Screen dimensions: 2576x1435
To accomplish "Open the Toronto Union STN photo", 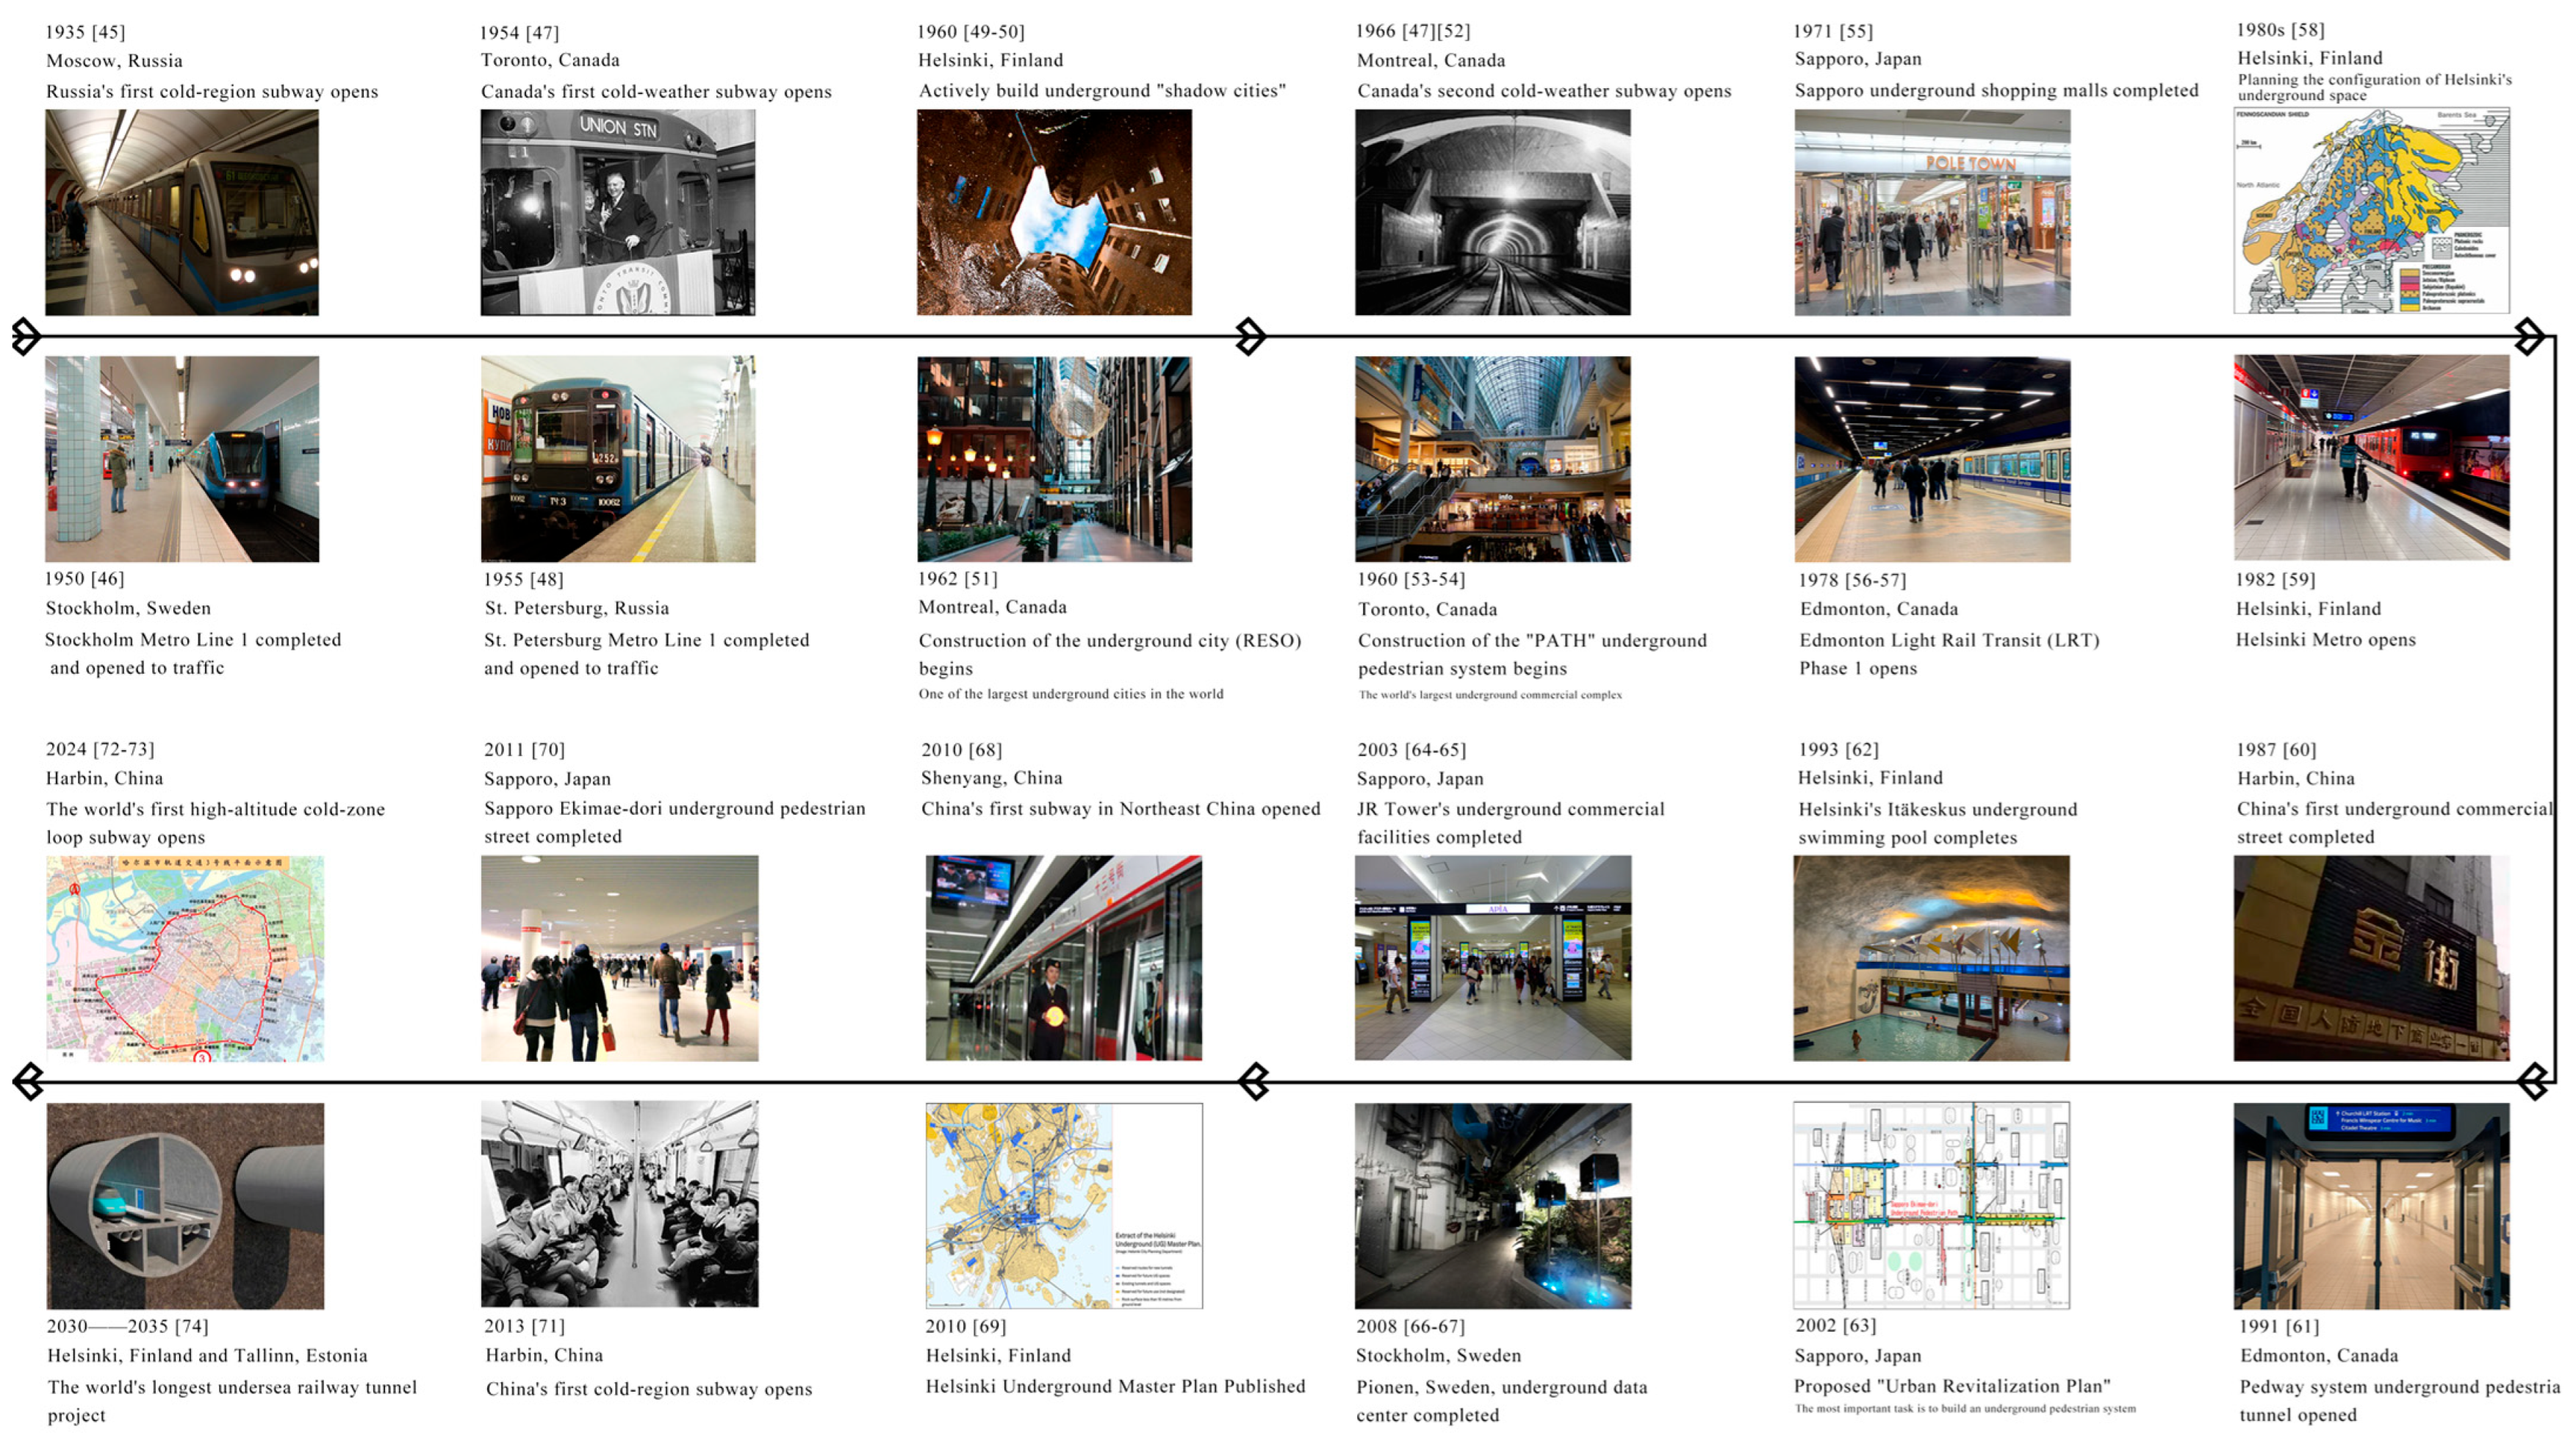I will point(617,212).
